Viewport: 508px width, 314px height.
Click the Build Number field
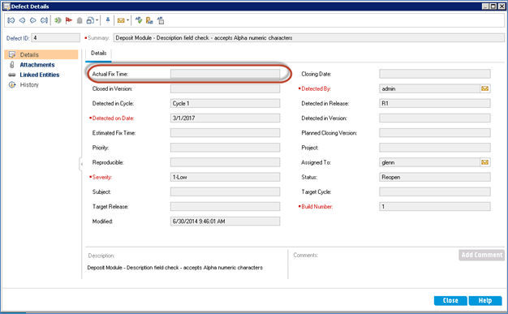point(435,207)
